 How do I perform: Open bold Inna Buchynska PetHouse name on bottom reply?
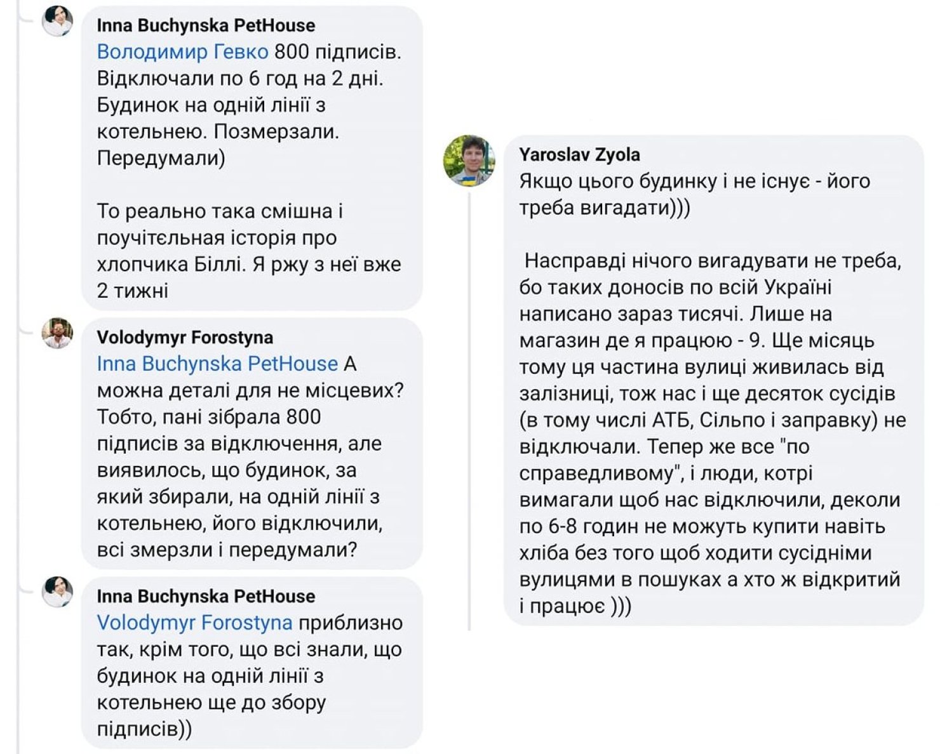pos(206,597)
